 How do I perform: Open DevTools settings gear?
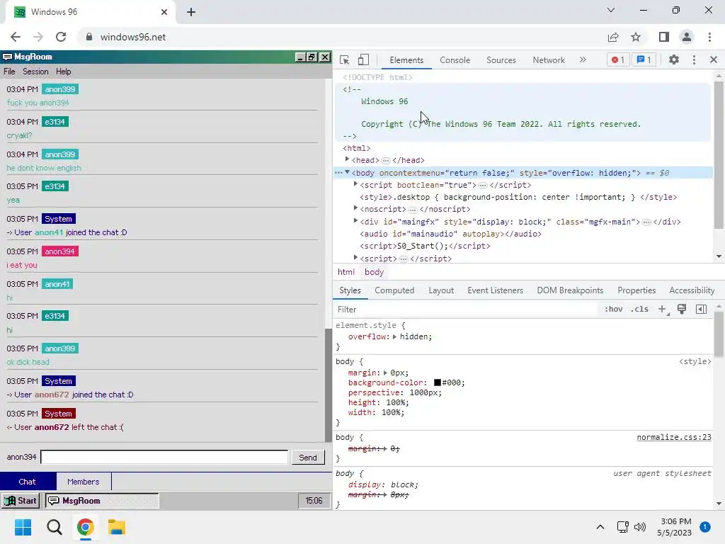click(x=674, y=59)
